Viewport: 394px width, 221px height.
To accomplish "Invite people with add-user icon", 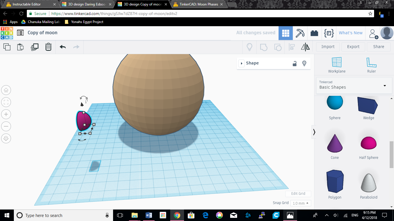I will [x=374, y=34].
